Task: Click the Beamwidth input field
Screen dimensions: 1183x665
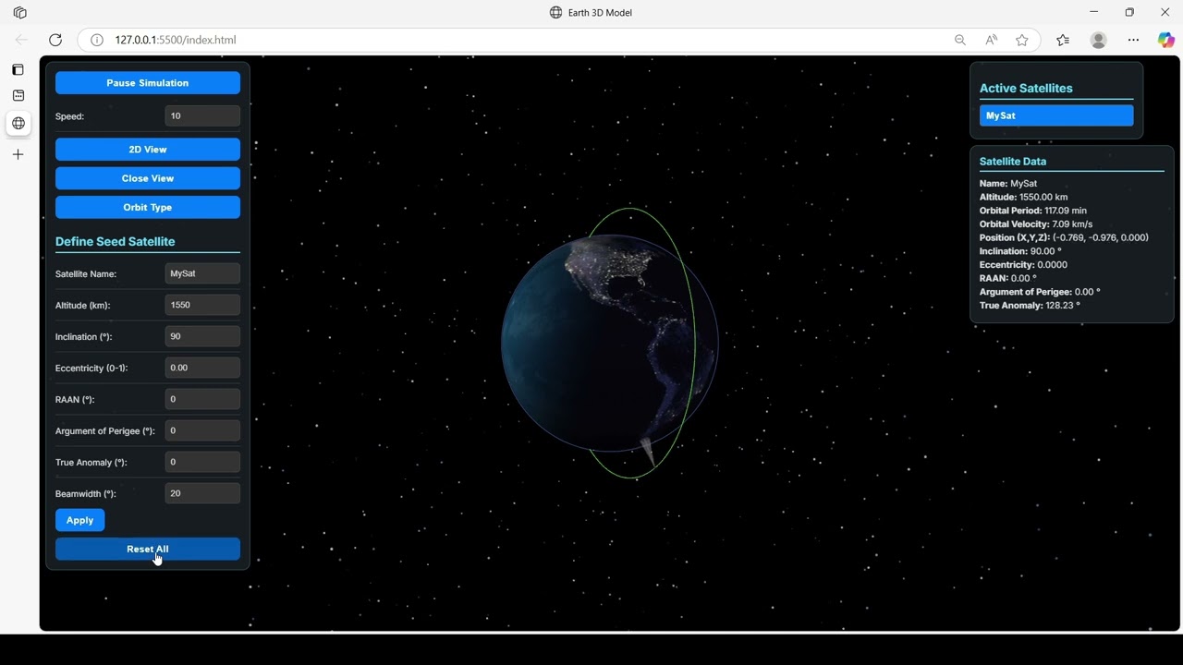Action: point(202,493)
